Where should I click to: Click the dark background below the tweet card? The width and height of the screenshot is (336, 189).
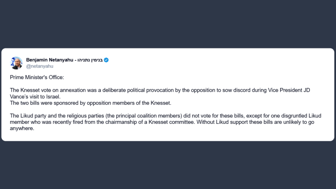coord(168,165)
